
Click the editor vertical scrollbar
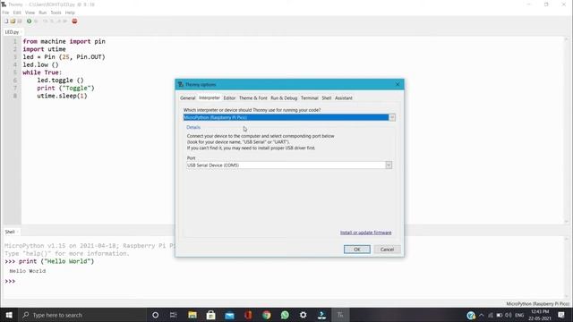point(567,130)
